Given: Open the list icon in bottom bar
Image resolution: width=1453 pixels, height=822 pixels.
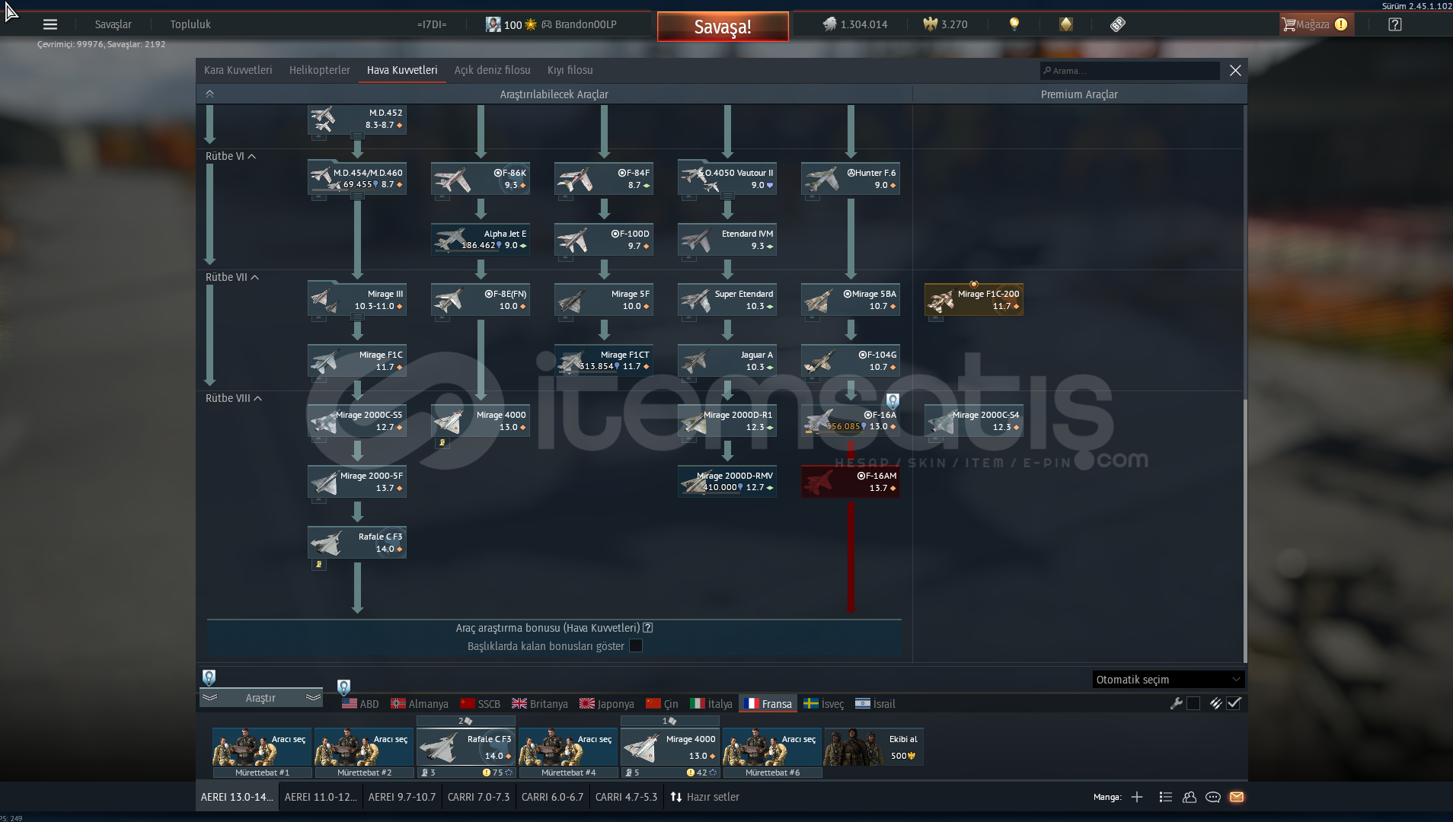Looking at the screenshot, I should coord(1165,797).
